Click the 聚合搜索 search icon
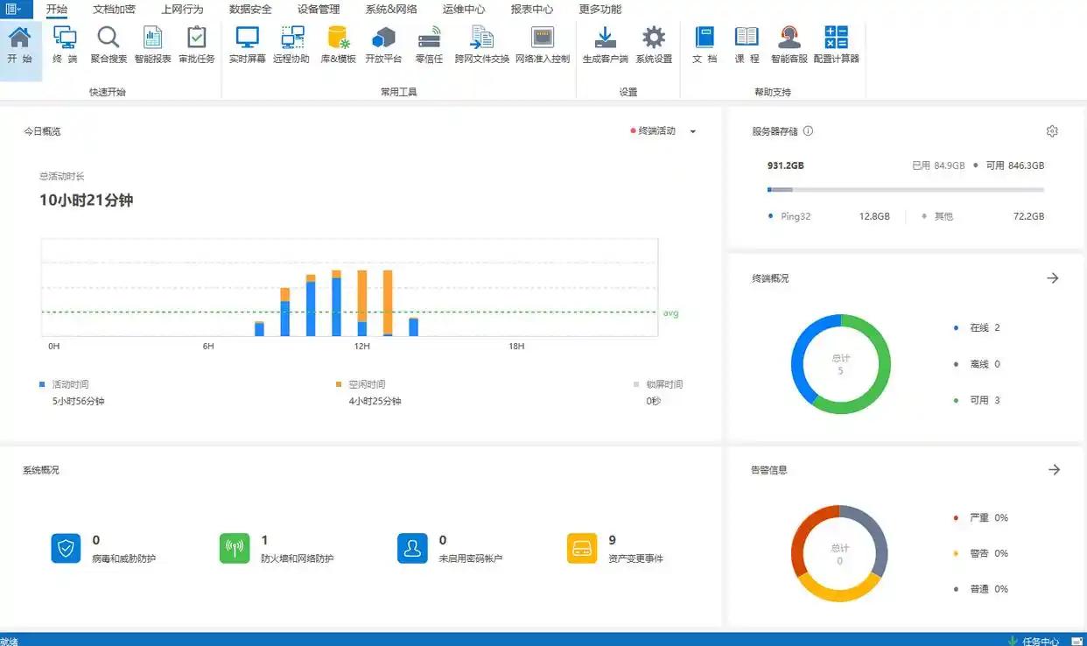1087x646 pixels. pyautogui.click(x=109, y=44)
